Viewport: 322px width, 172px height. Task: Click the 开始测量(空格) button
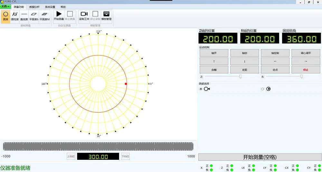click(260, 157)
